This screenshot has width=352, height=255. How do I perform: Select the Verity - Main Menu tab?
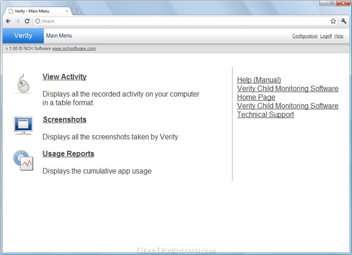37,11
